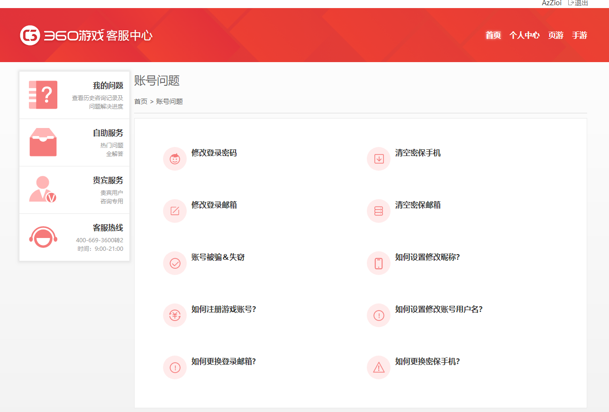Switch to the 个人中心 tab

tap(524, 35)
